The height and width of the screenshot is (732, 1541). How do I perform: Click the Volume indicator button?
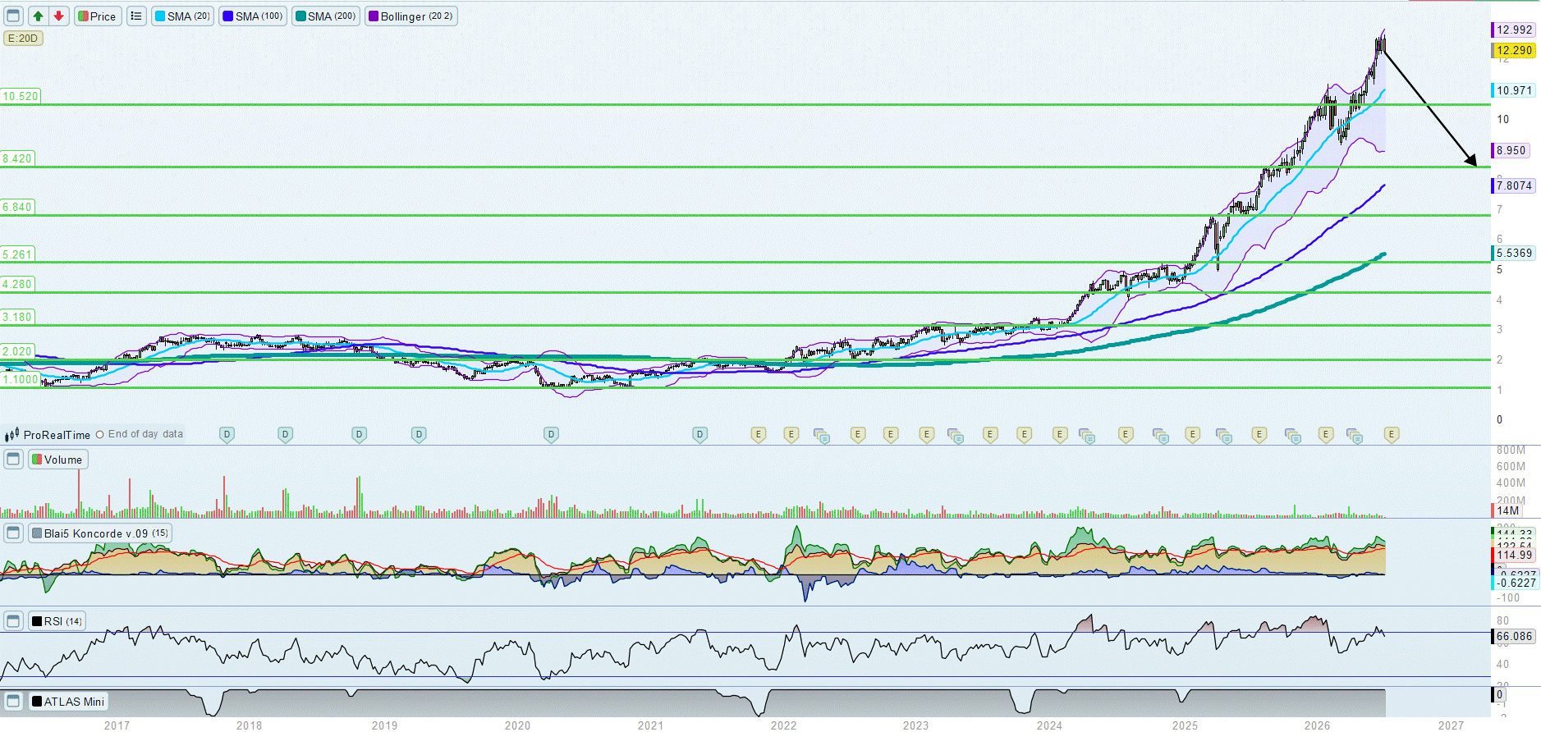click(x=57, y=460)
